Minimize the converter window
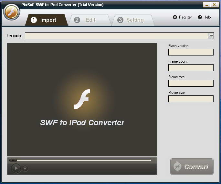The height and width of the screenshot is (184, 221). pos(207,5)
